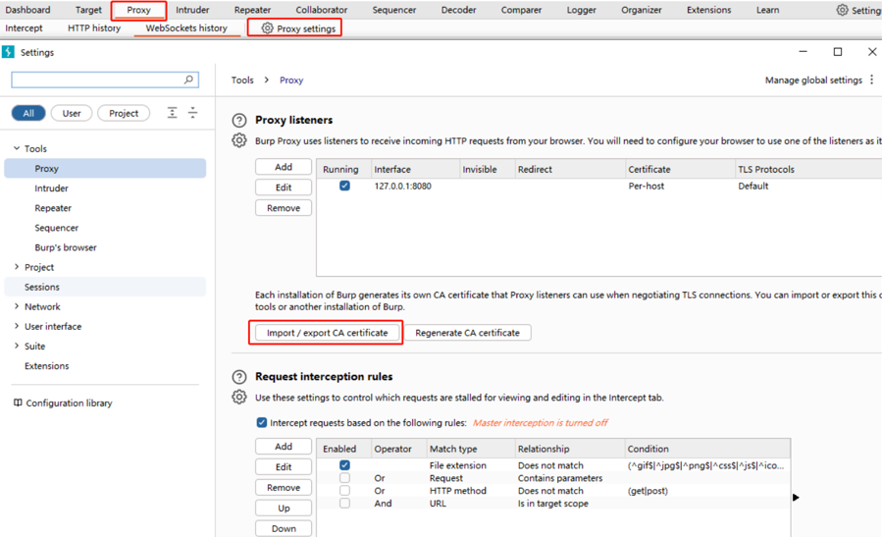
Task: Click the Settings search input field
Action: tap(105, 80)
